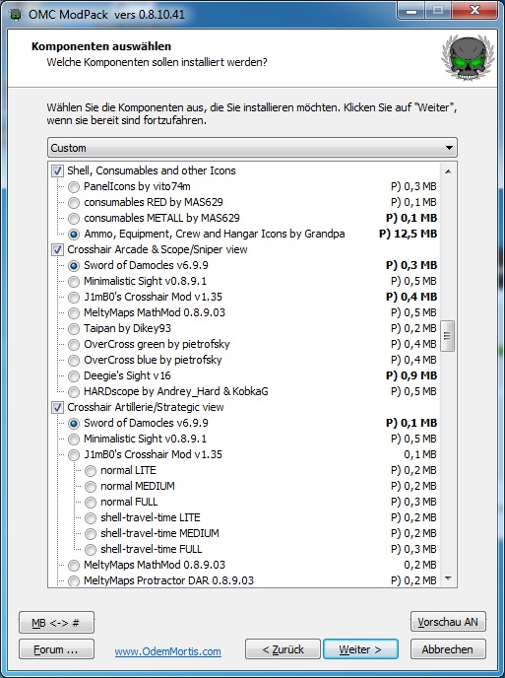The image size is (505, 678).
Task: Choose normal MEDIUM option
Action: point(91,487)
